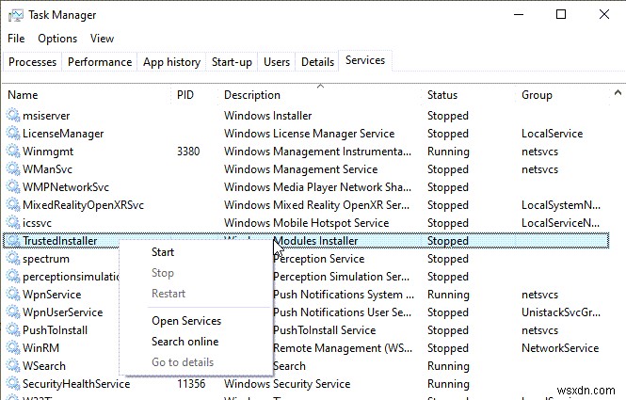Click the WSearch service icon
The width and height of the screenshot is (626, 400).
tap(12, 366)
